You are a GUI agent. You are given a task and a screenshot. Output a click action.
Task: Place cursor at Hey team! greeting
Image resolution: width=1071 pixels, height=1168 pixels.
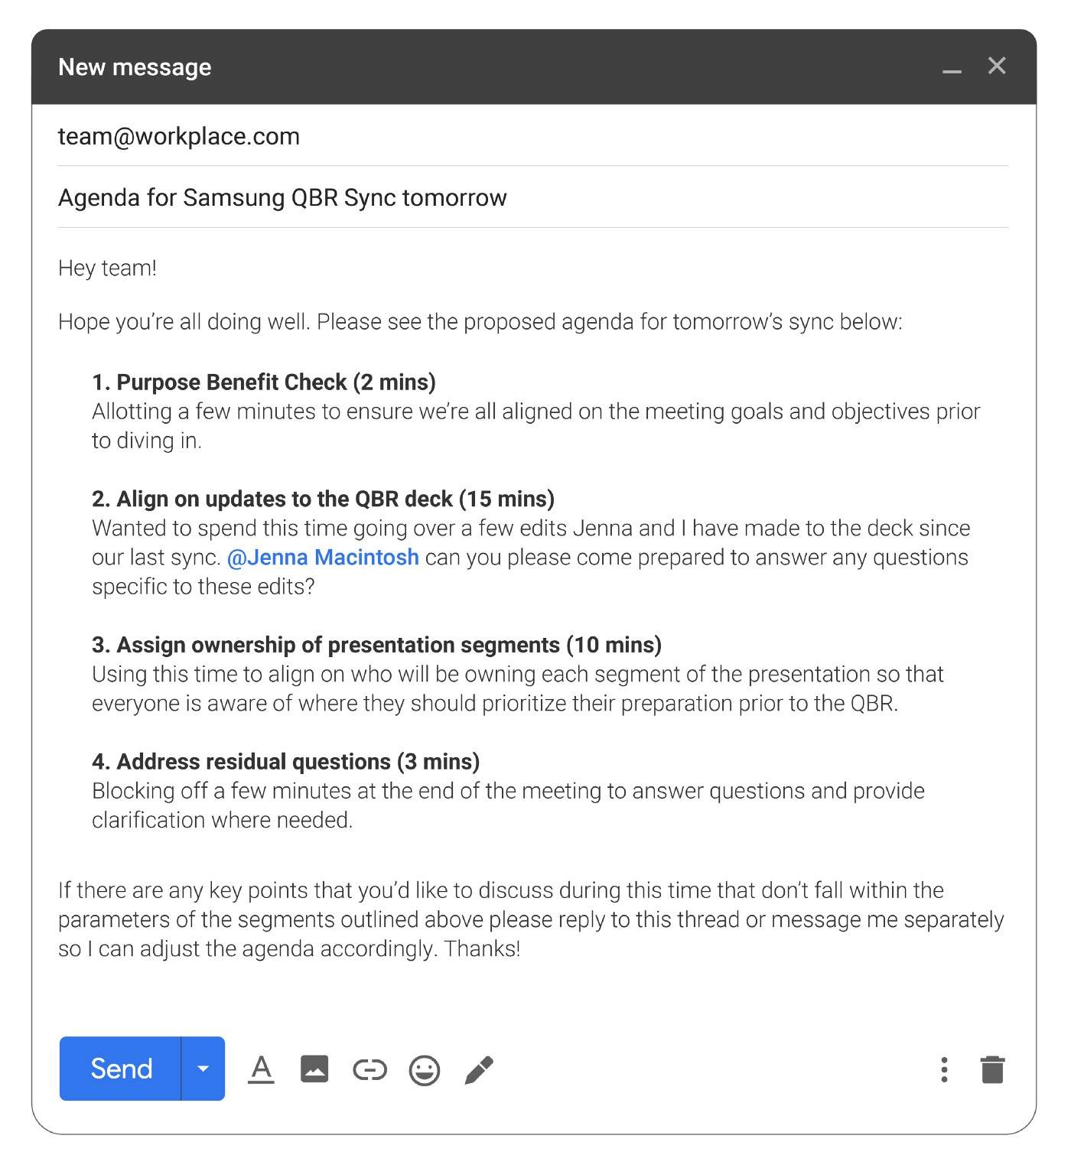(x=107, y=268)
